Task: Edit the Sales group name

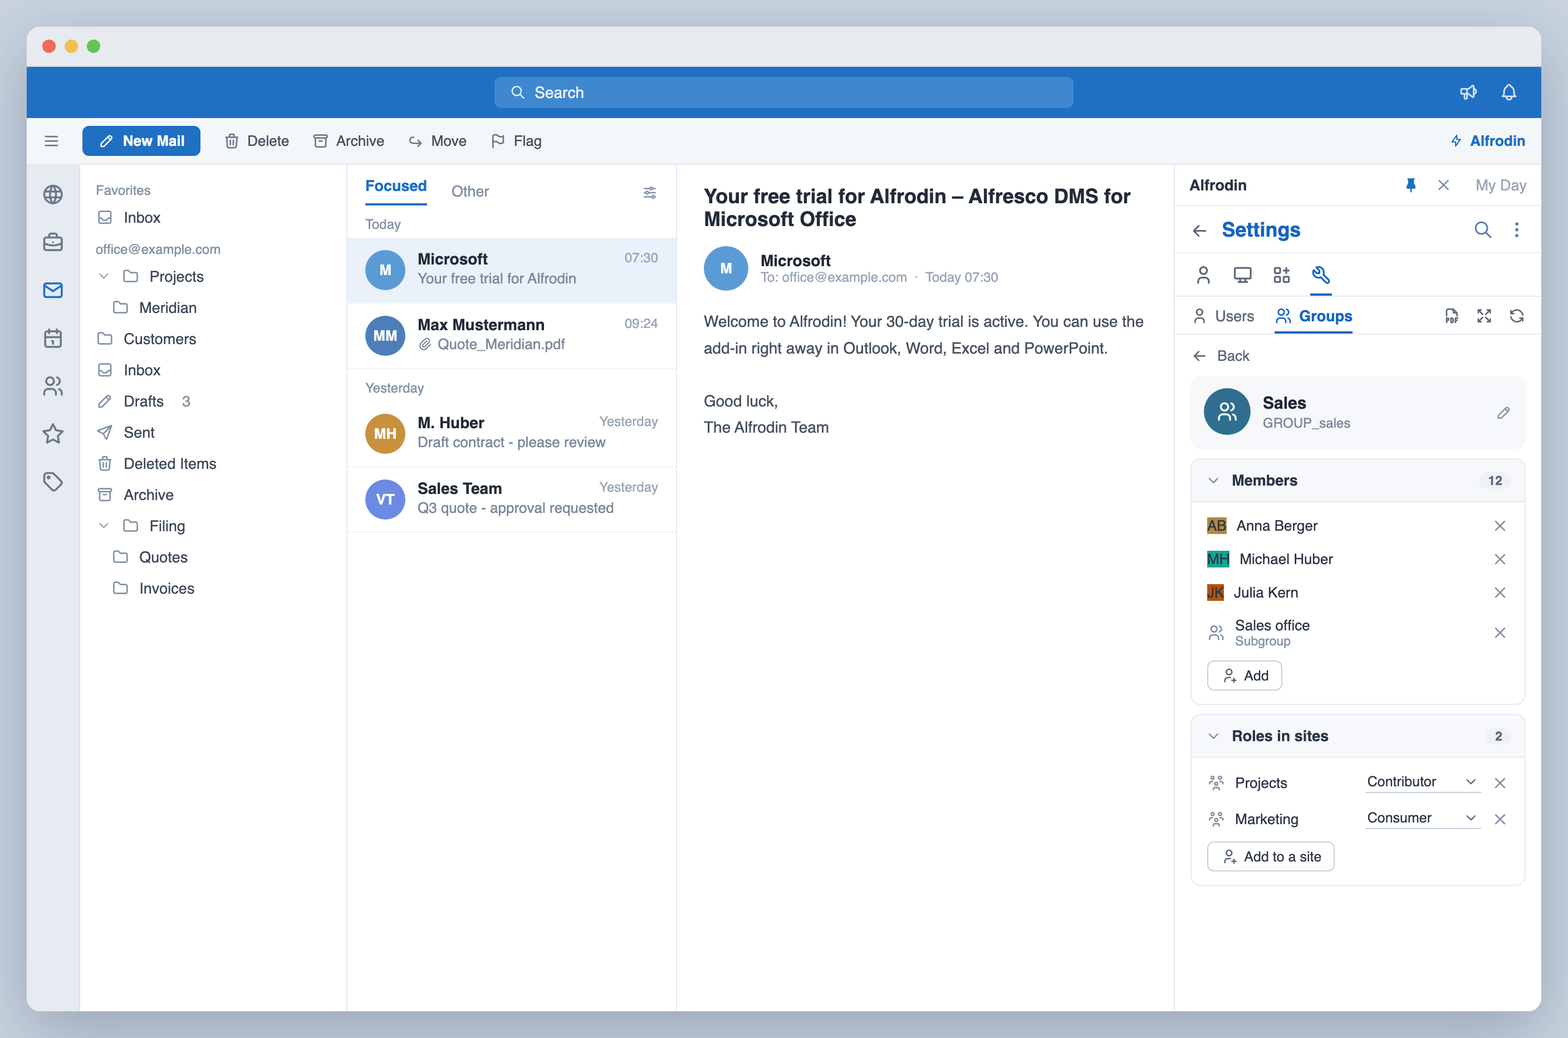Action: (1503, 413)
